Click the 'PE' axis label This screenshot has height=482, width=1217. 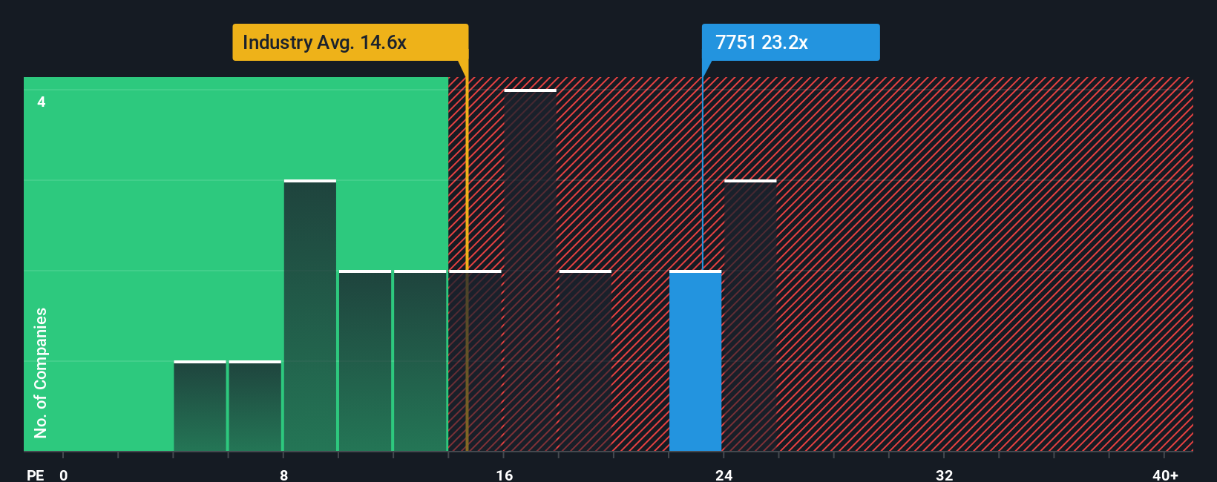[36, 475]
